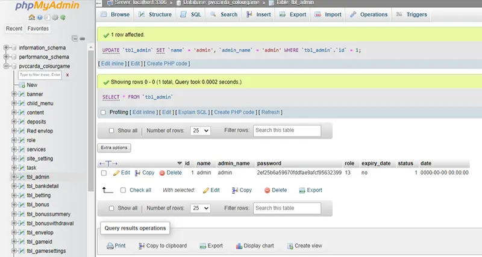This screenshot has width=482, height=257.
Task: Click Export icon in query results operations
Action: [x=202, y=246]
